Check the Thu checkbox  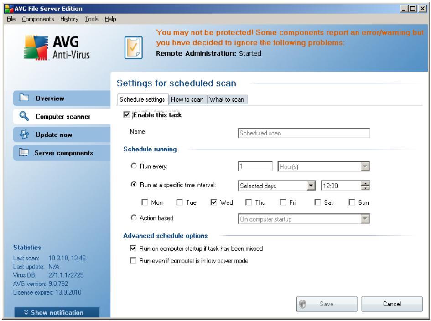click(x=249, y=202)
